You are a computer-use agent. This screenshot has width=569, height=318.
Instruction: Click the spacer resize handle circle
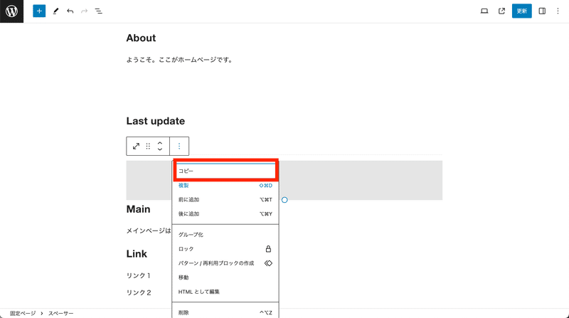click(284, 200)
